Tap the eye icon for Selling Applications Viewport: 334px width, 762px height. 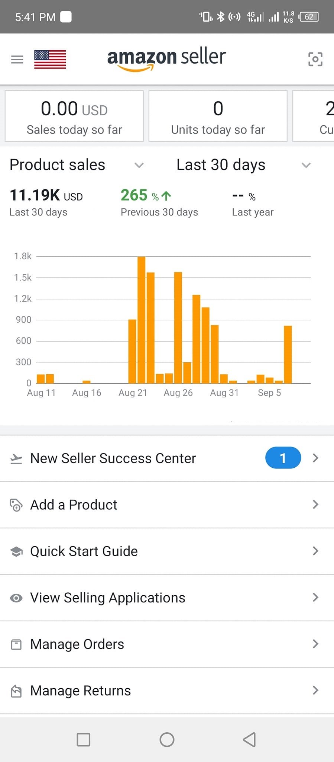pyautogui.click(x=16, y=598)
